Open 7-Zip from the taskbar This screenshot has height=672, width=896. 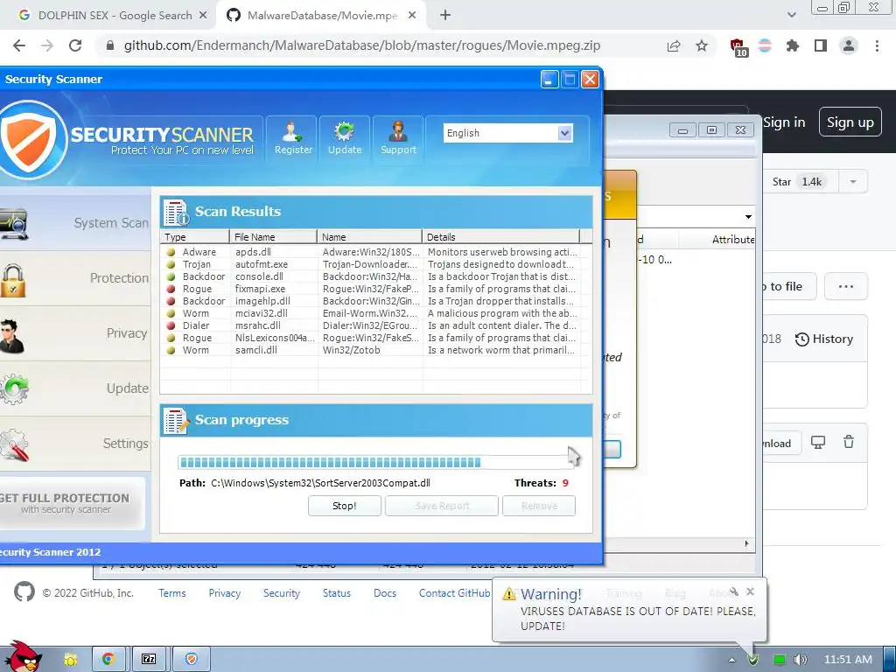[x=149, y=659]
